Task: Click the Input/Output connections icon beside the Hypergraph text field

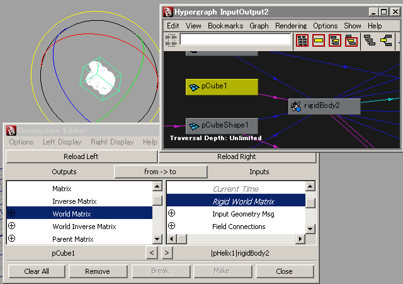Action: tap(171, 40)
